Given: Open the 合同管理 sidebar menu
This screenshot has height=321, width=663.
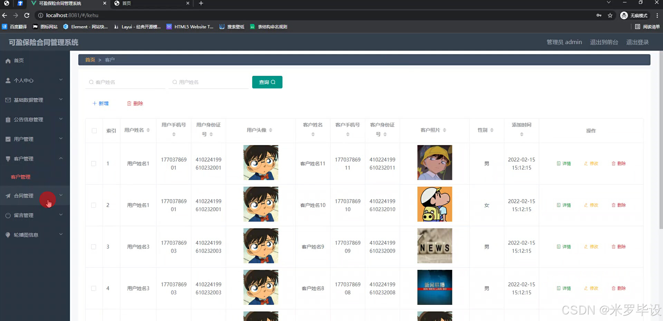Looking at the screenshot, I should (x=35, y=196).
